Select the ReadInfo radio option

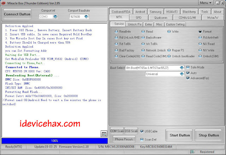click(116, 31)
